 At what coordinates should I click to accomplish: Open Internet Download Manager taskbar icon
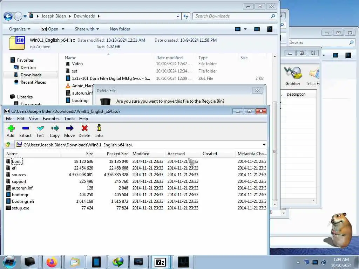pos(118,262)
